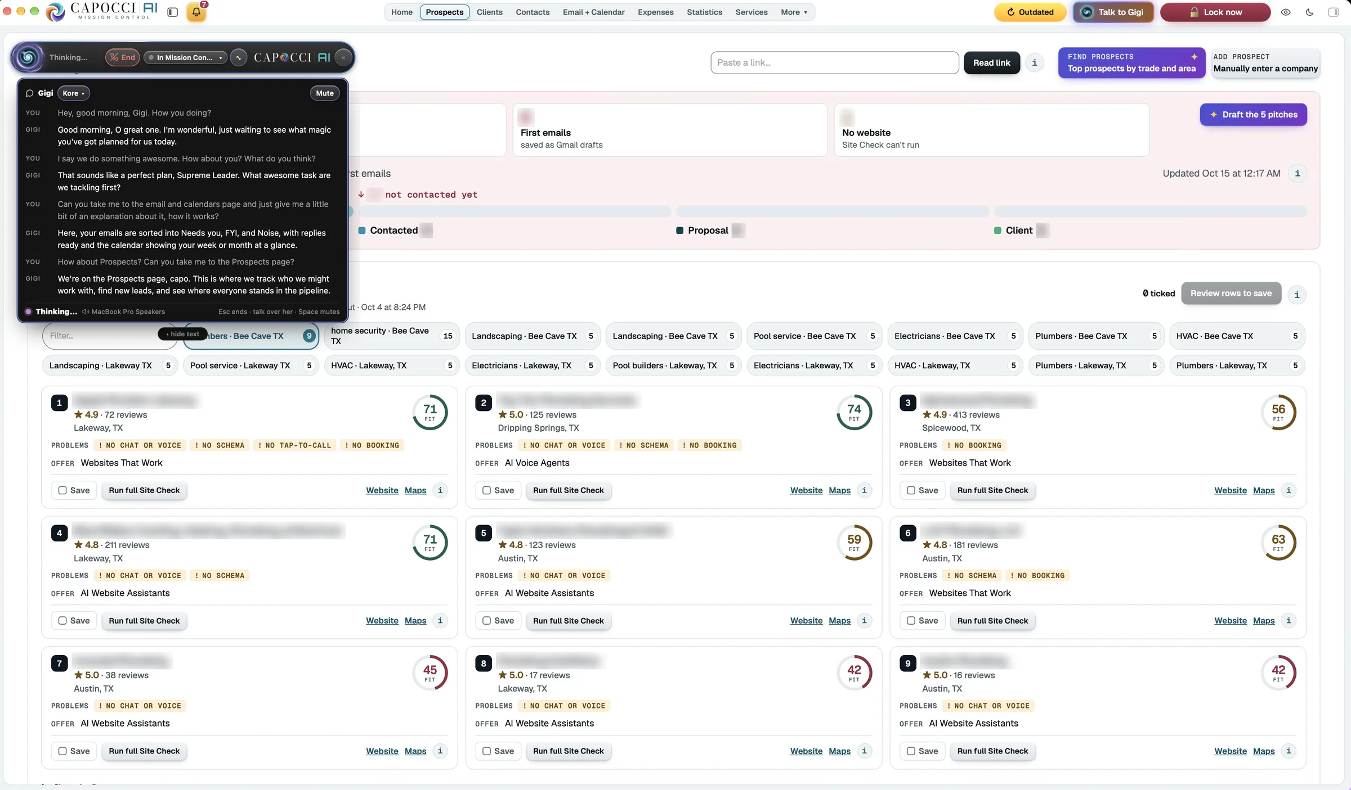Open info icon on prospect card 3
The width and height of the screenshot is (1351, 790).
[x=1289, y=490]
